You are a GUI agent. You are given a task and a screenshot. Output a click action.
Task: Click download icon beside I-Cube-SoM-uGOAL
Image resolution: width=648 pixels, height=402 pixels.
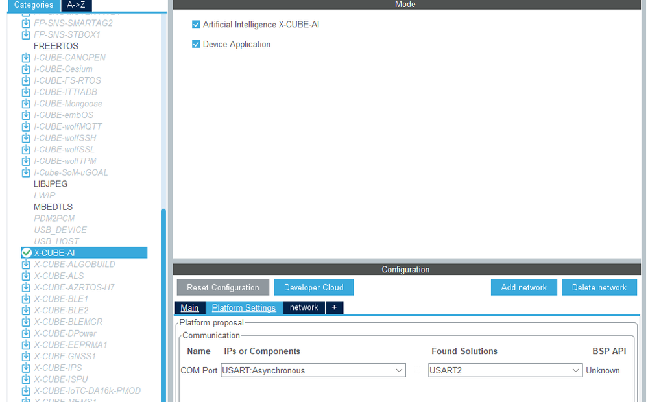tap(26, 172)
